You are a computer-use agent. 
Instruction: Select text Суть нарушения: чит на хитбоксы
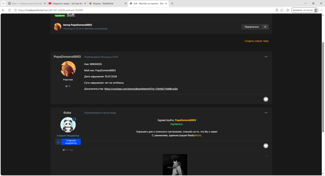104,83
